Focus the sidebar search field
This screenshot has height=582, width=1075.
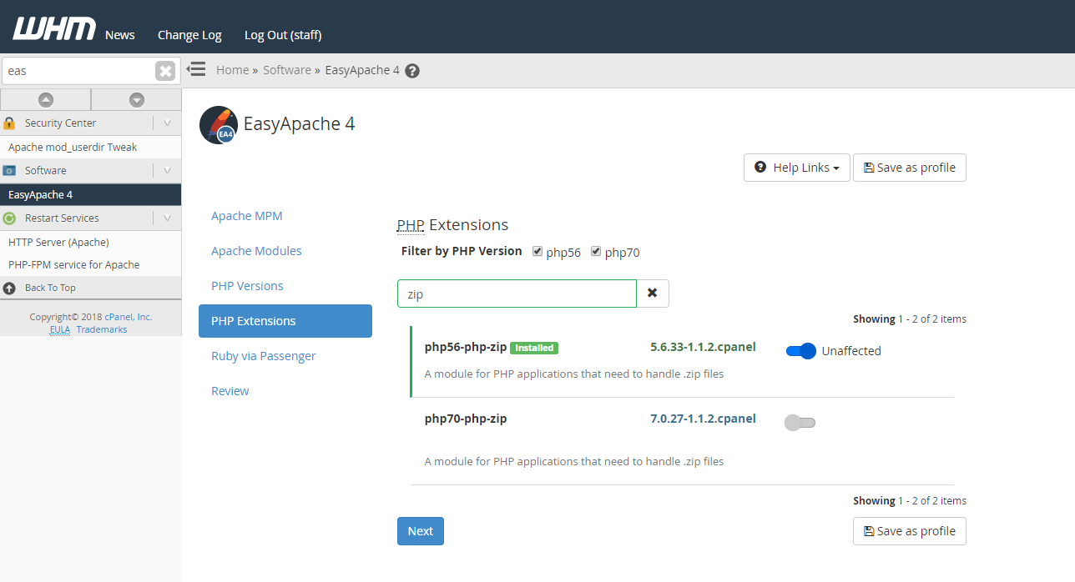click(79, 71)
